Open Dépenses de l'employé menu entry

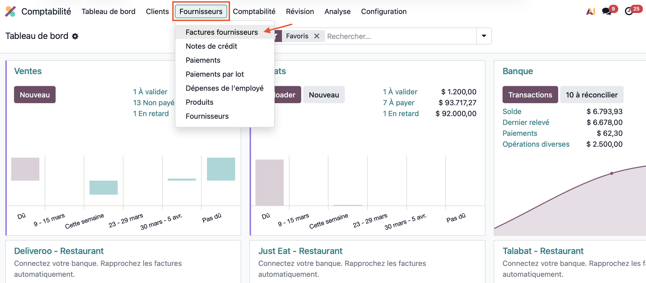[x=224, y=88]
